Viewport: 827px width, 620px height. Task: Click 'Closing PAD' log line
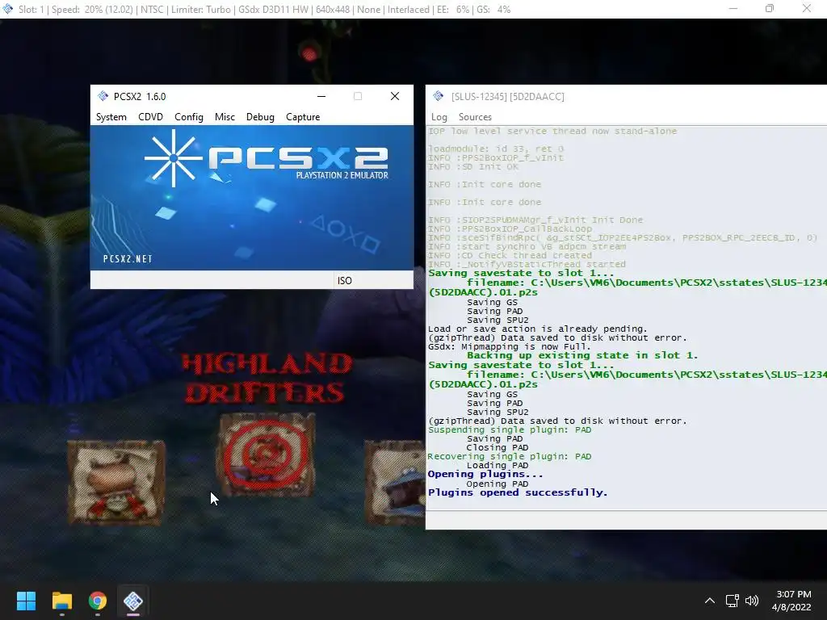(497, 447)
